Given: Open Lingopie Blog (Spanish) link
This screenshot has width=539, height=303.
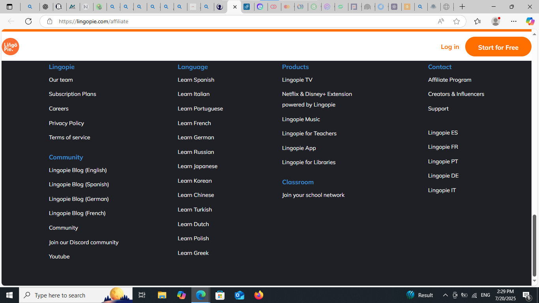Looking at the screenshot, I should pos(79,184).
